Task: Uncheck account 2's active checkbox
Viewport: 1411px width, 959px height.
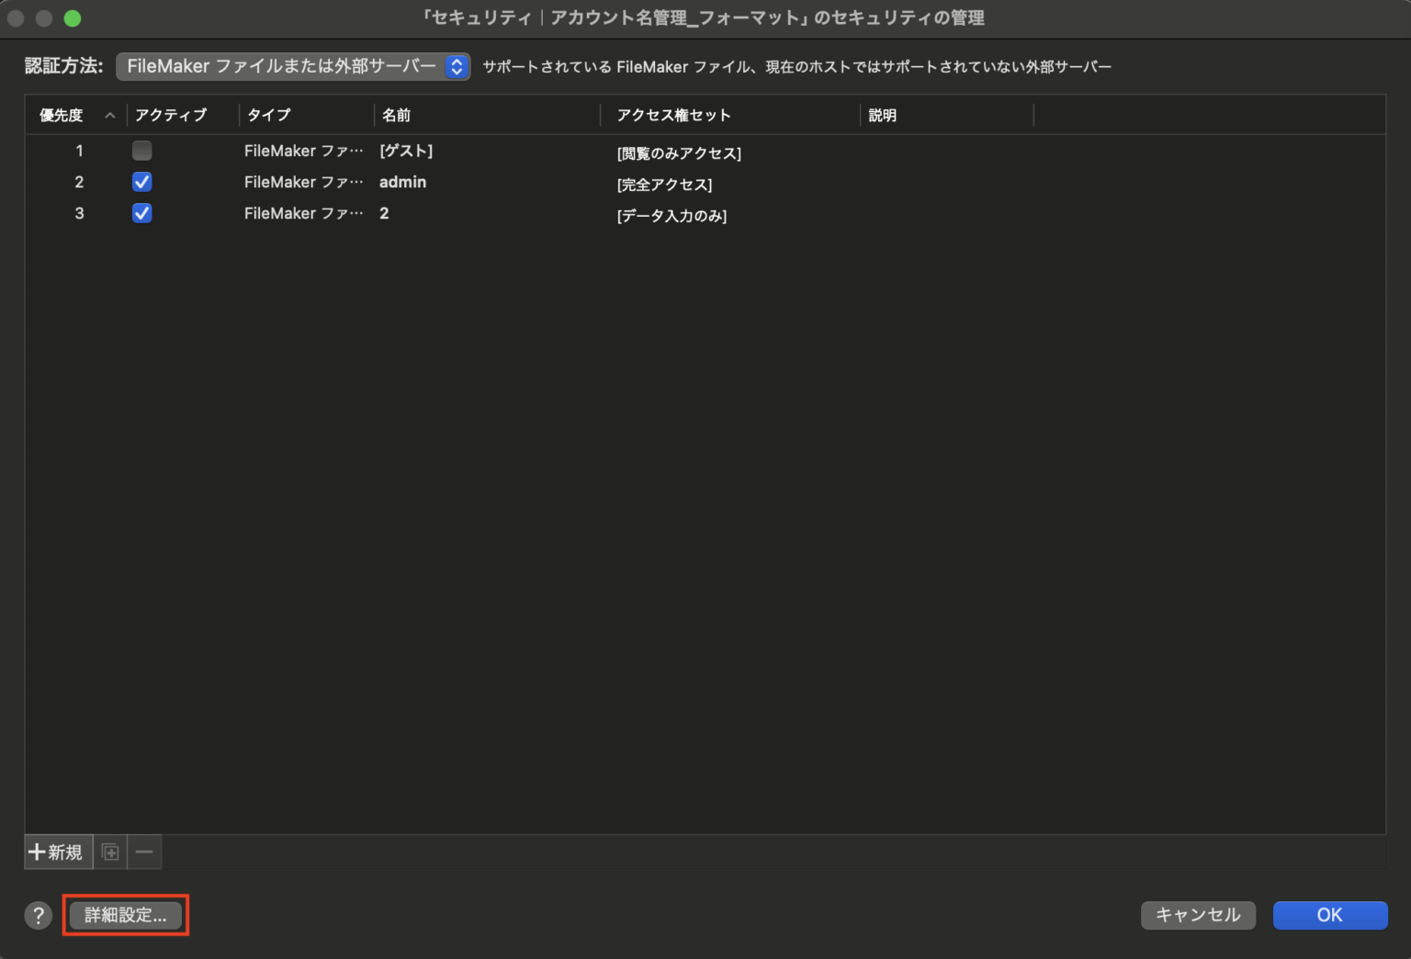Action: click(141, 213)
